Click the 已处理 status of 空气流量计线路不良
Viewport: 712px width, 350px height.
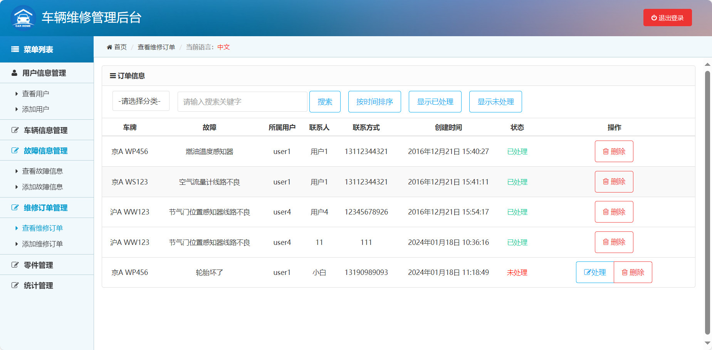(517, 182)
